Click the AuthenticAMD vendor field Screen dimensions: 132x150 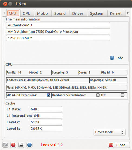click(58, 25)
